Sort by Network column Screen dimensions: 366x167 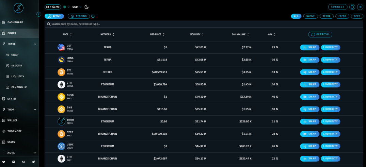(x=107, y=34)
